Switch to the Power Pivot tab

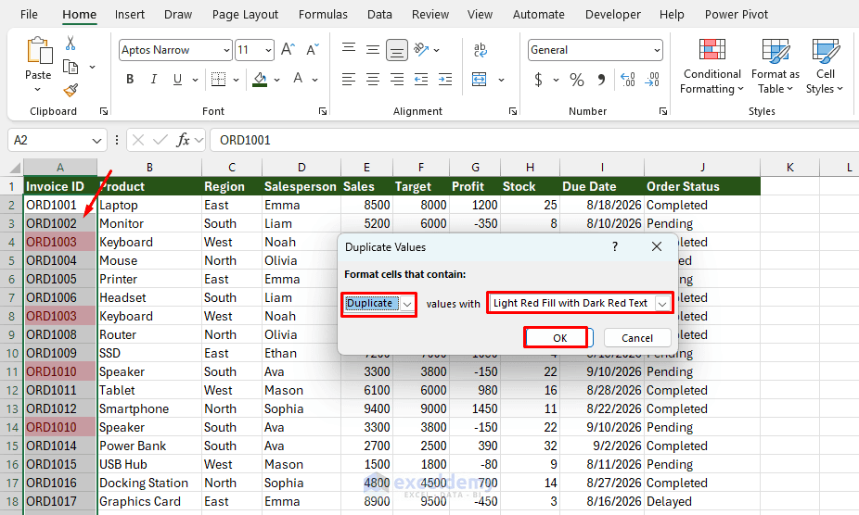737,14
